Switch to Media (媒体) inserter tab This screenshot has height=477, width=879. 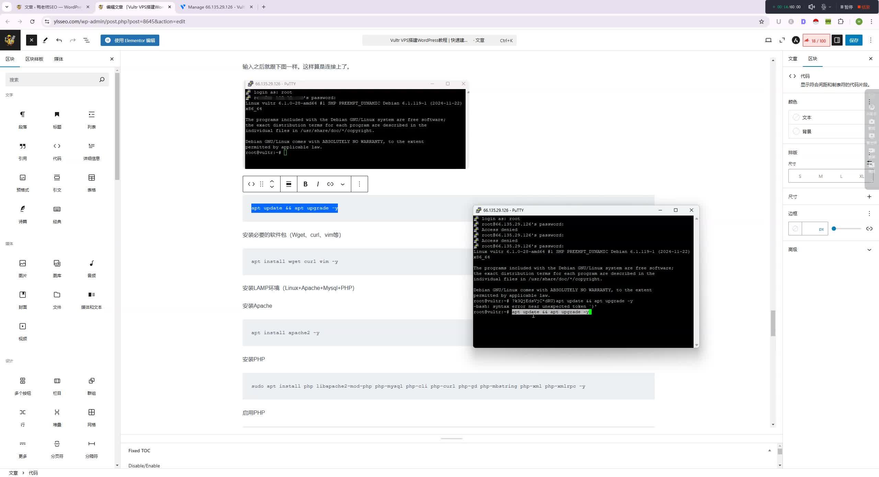[x=58, y=59]
